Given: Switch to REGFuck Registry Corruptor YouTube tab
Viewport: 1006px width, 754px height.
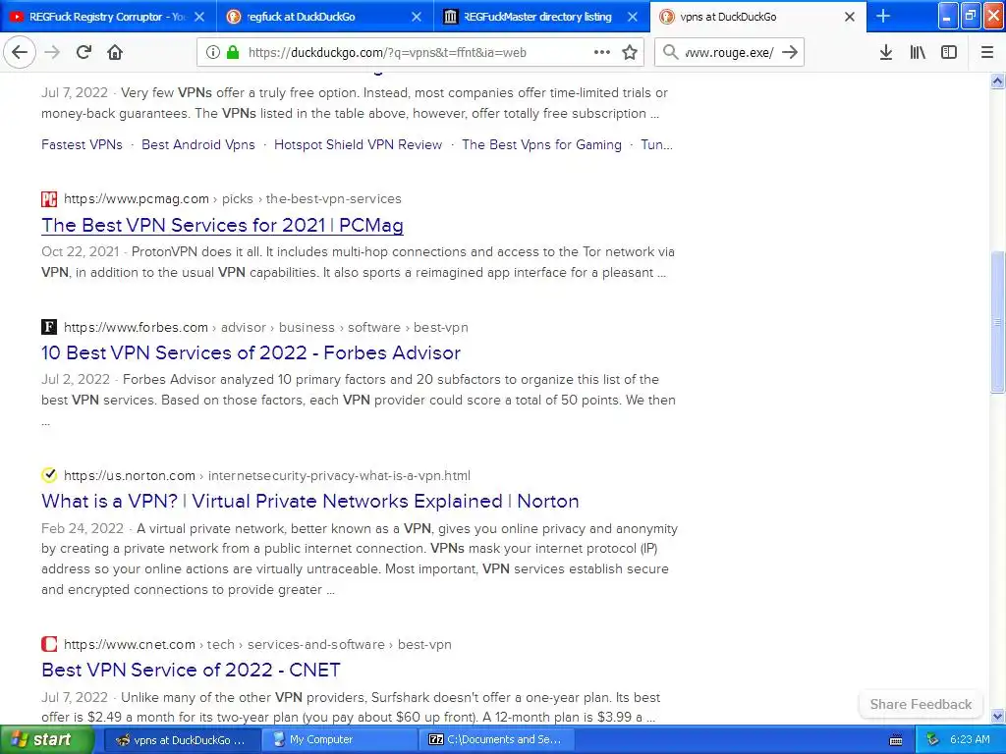Looking at the screenshot, I should [x=108, y=17].
